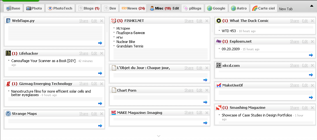317x140 pixels.
Task: Open the Google tab
Action: click(x=216, y=8)
